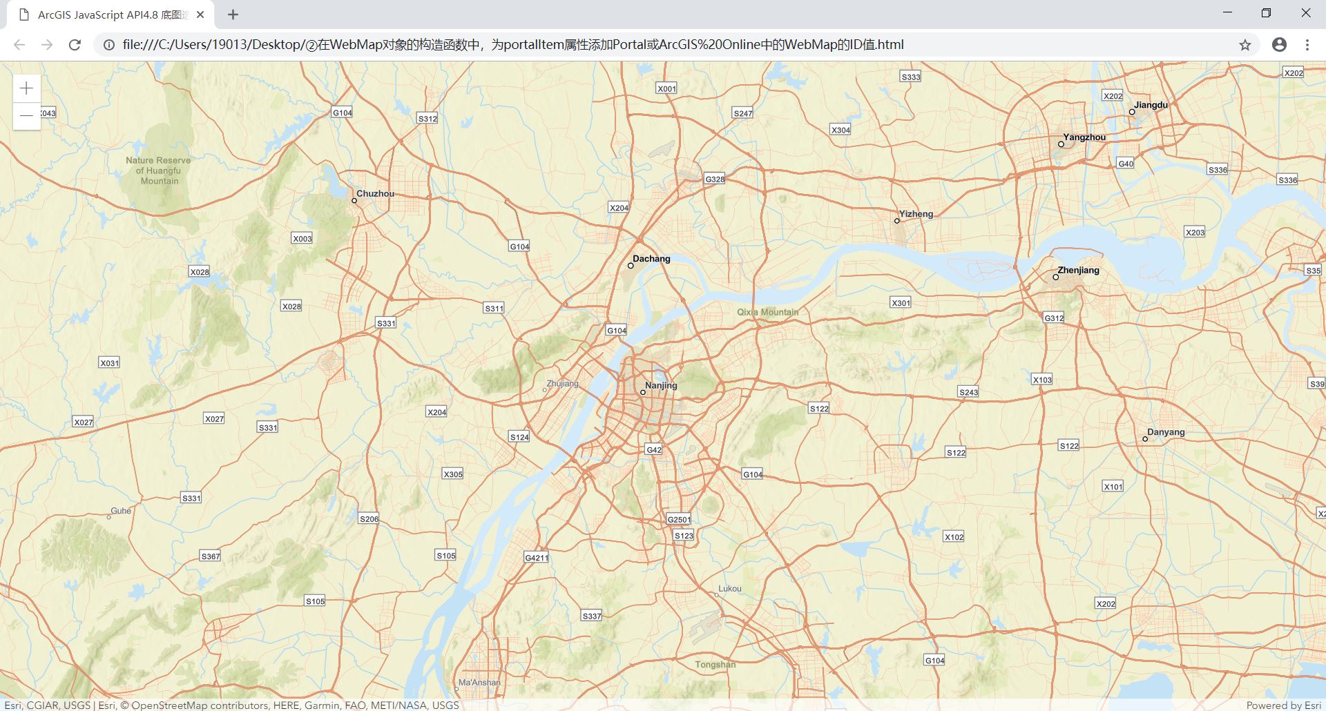Image resolution: width=1326 pixels, height=711 pixels.
Task: Click the S206 road shield
Action: (x=369, y=518)
